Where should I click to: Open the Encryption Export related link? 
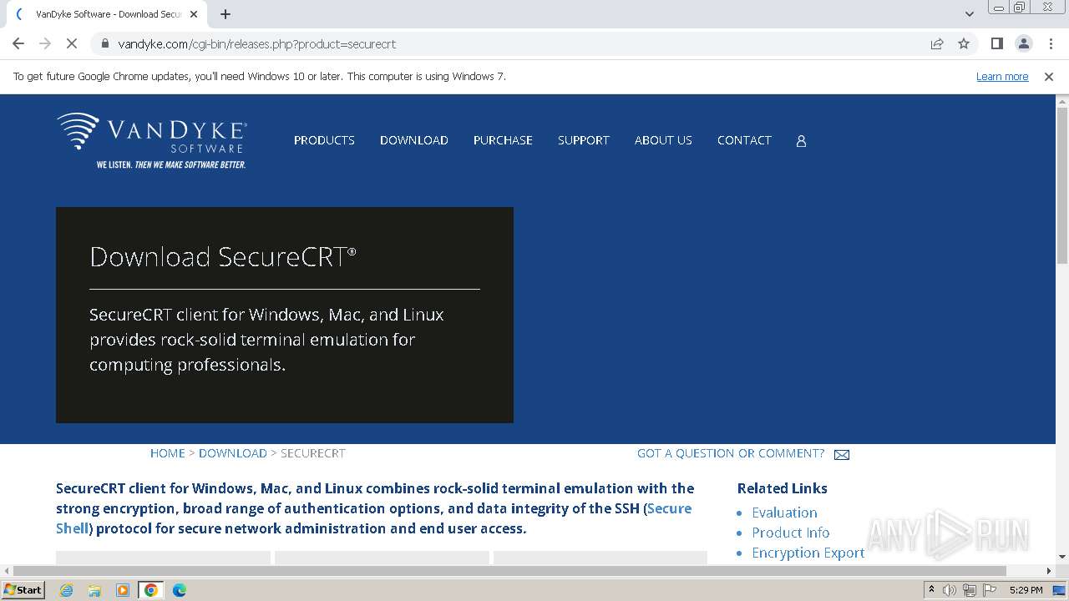tap(808, 553)
